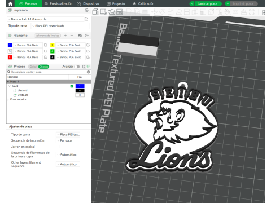Add a filament with the plus icon

65,36
